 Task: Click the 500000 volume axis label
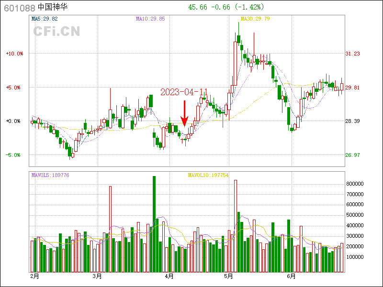coord(355,215)
